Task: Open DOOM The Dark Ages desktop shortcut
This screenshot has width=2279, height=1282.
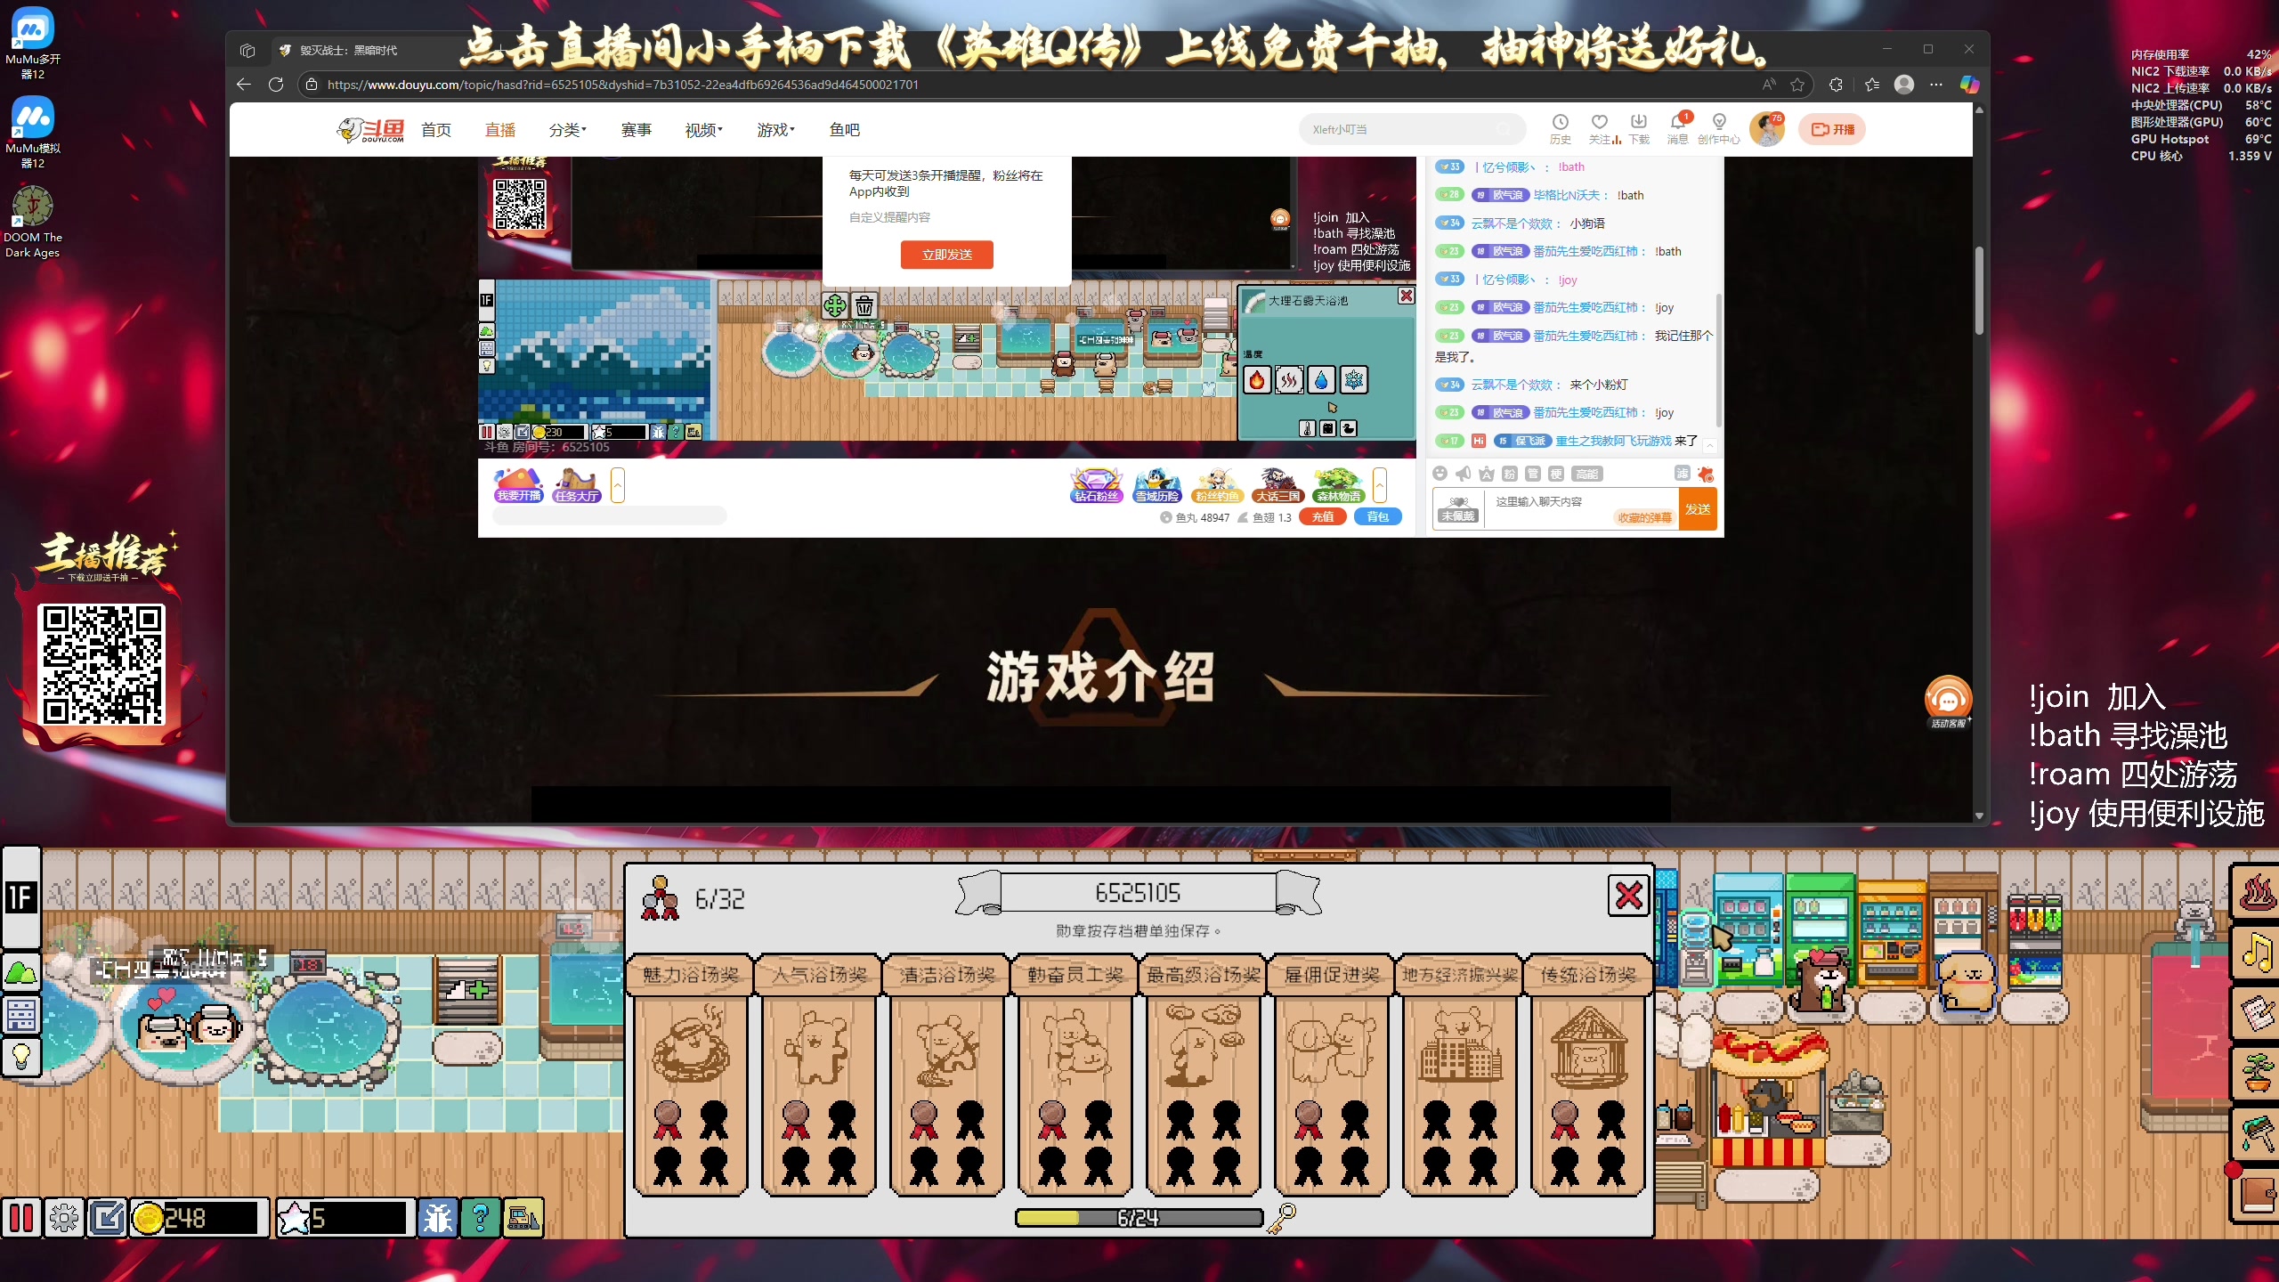Action: [x=32, y=223]
